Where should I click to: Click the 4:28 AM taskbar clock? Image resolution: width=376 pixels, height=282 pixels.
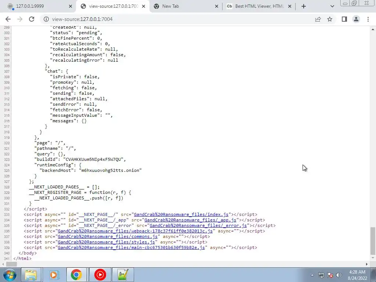357,275
